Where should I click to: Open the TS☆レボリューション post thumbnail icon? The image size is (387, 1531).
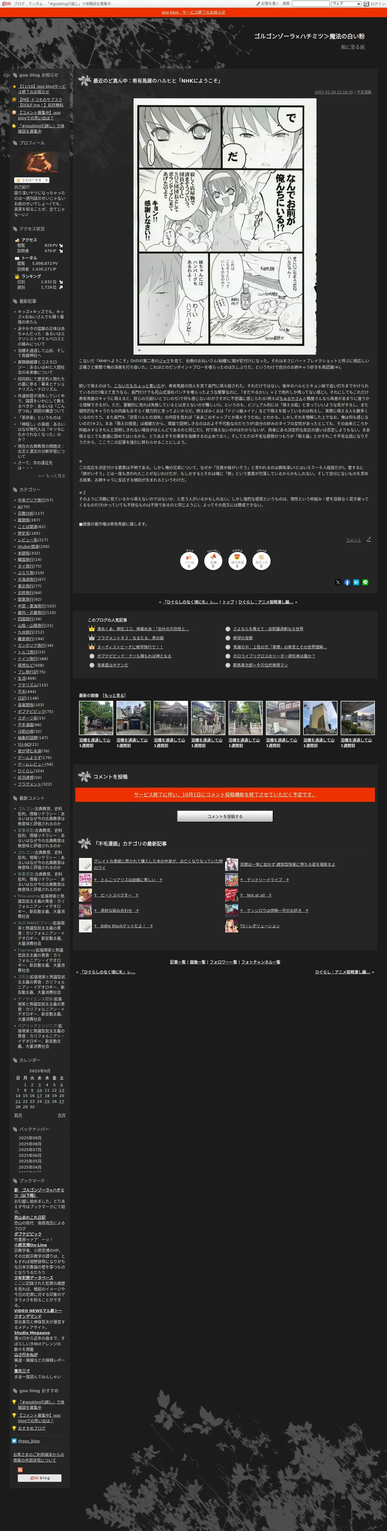point(231,925)
